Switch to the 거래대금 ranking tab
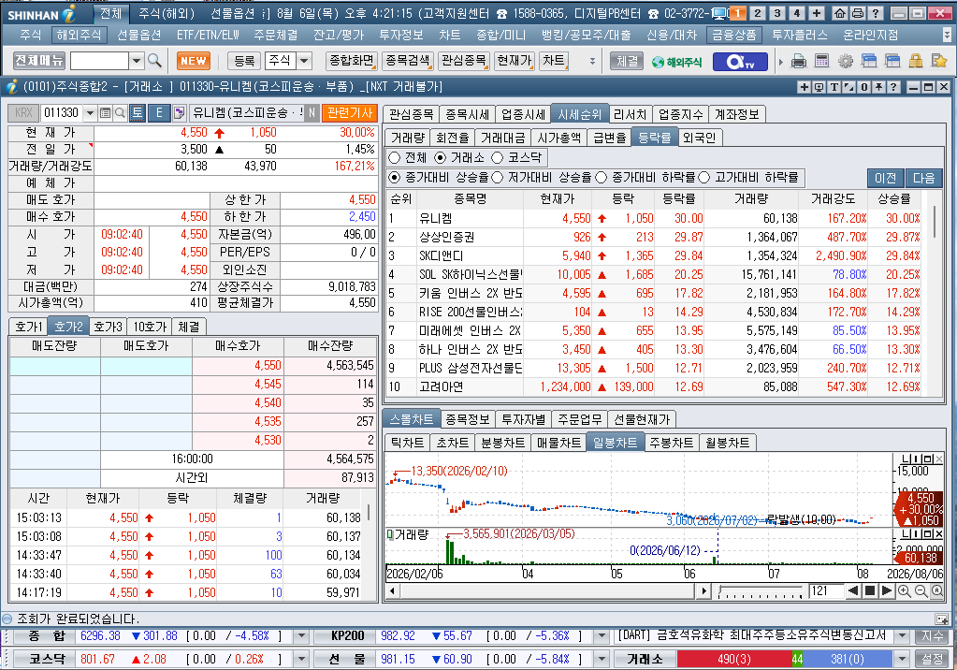Viewport: 957px width, 670px height. (502, 138)
